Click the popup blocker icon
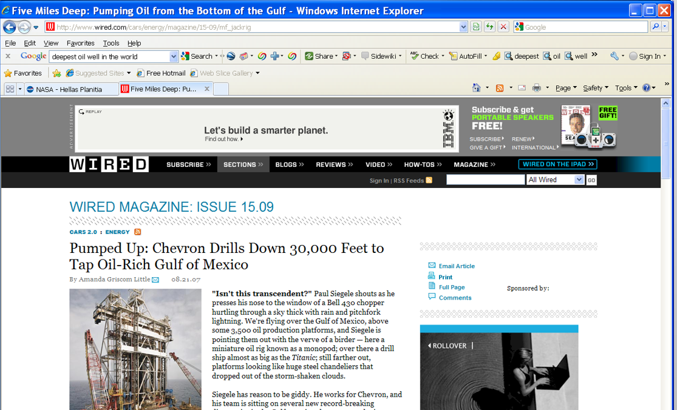 [x=347, y=56]
